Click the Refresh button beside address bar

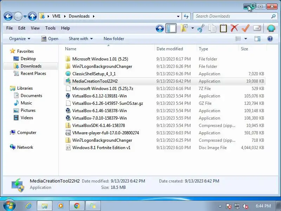point(186,16)
